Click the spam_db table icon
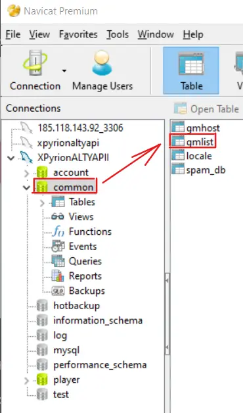 pos(178,170)
